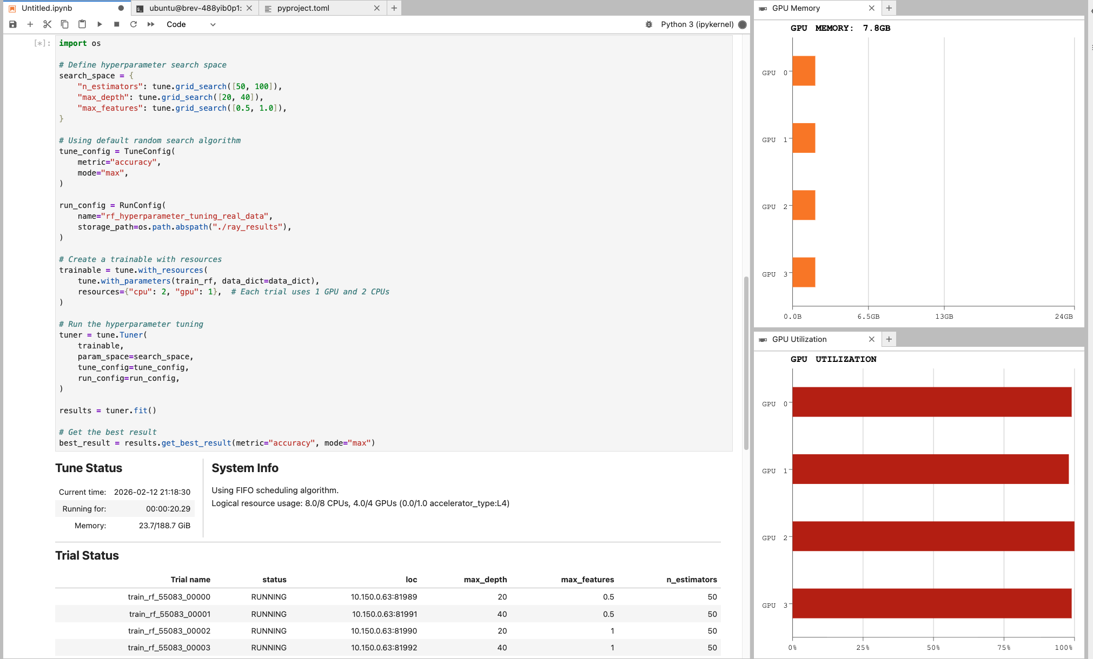The height and width of the screenshot is (659, 1093).
Task: Run the current notebook cell
Action: 100,24
